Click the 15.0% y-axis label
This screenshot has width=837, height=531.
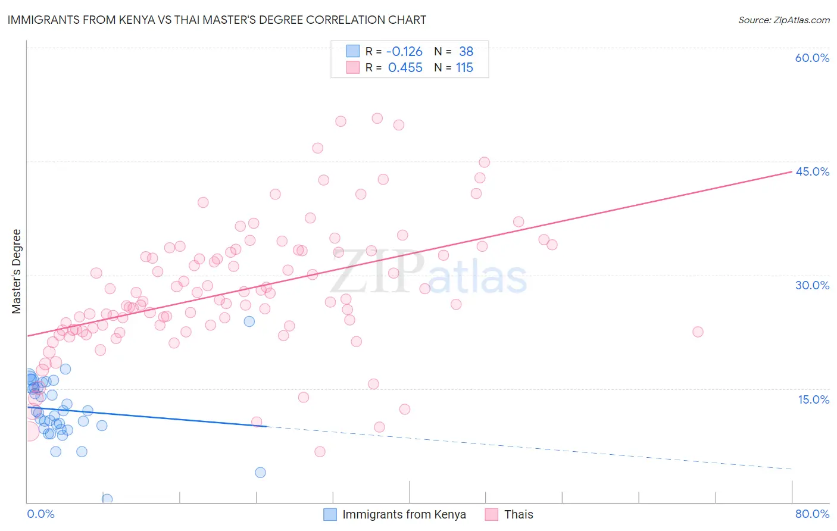[x=814, y=399]
